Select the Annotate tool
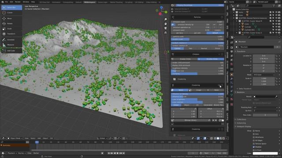Screen dimensions: 282x158 [x=12, y=39]
